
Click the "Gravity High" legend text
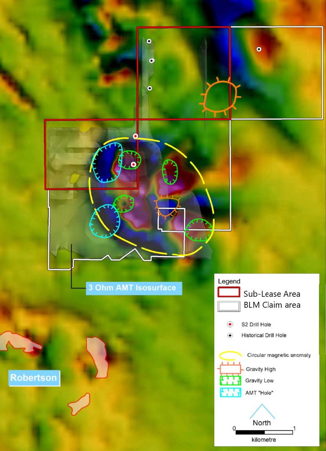261,369
